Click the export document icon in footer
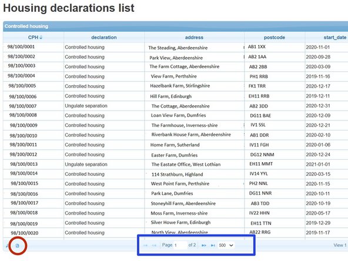The height and width of the screenshot is (261, 348). point(17,246)
